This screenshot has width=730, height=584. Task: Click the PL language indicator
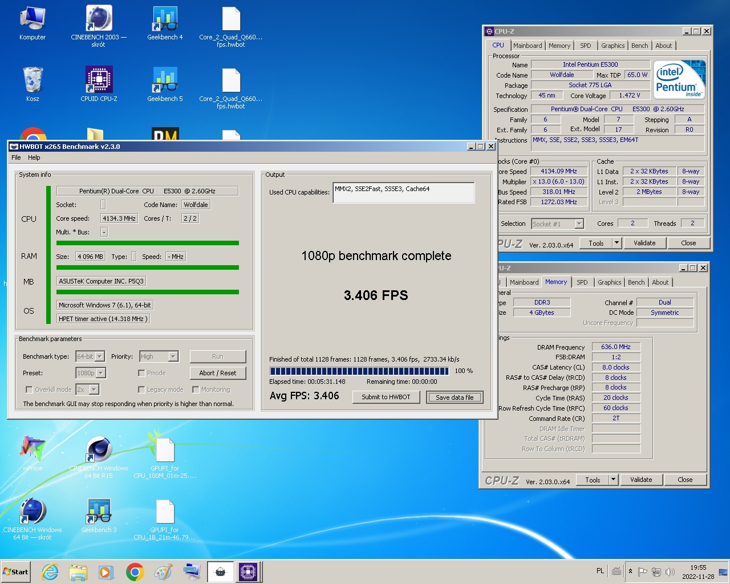coord(600,571)
